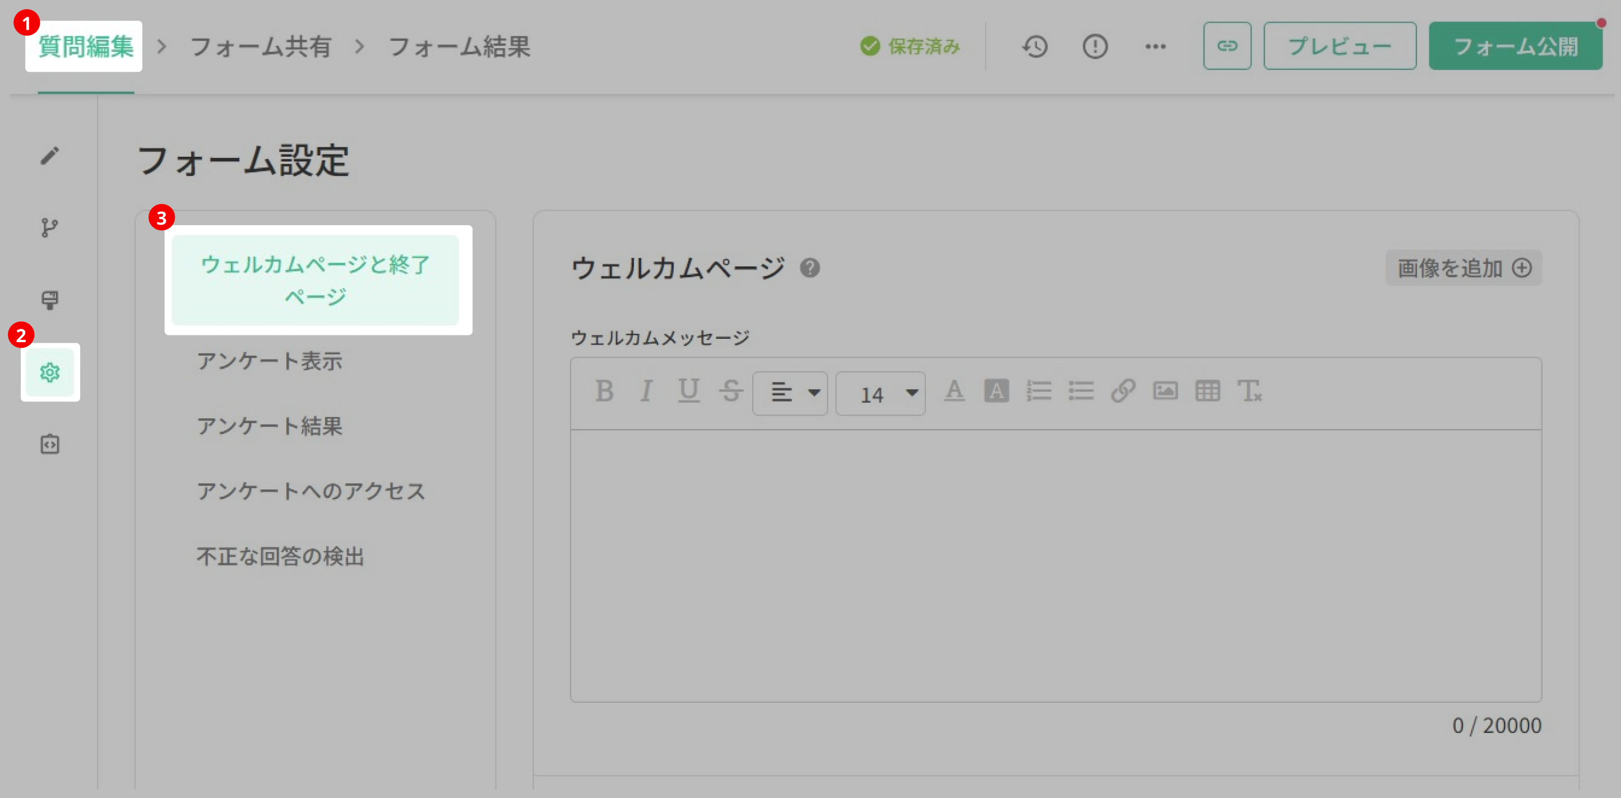Click the copy link icon button

click(x=1227, y=46)
